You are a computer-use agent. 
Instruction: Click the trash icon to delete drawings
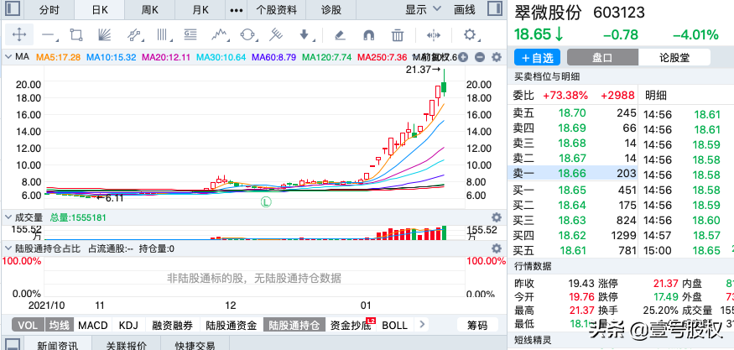click(398, 34)
